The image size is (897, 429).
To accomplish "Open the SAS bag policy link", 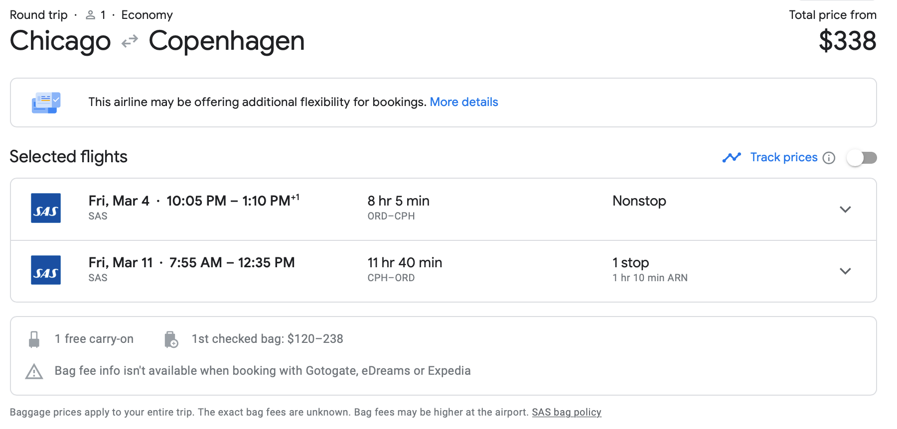I will click(x=566, y=412).
